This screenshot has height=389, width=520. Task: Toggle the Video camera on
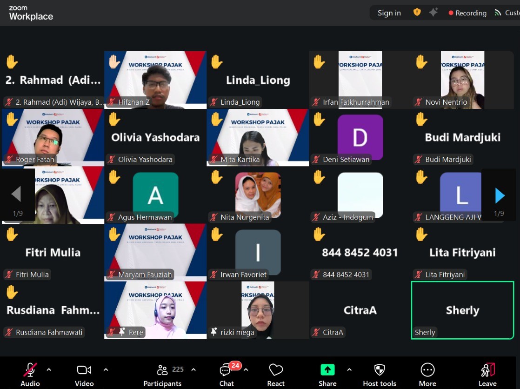(84, 370)
